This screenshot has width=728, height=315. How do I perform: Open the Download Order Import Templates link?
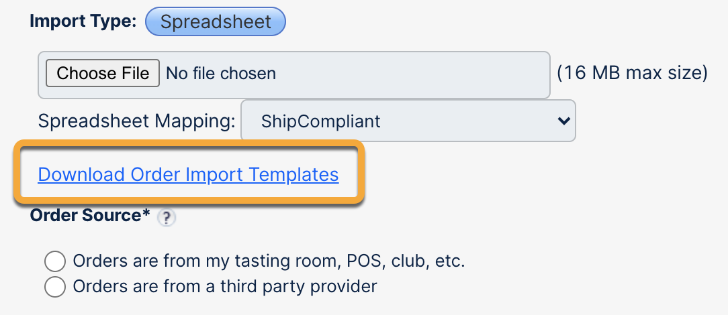click(x=188, y=175)
